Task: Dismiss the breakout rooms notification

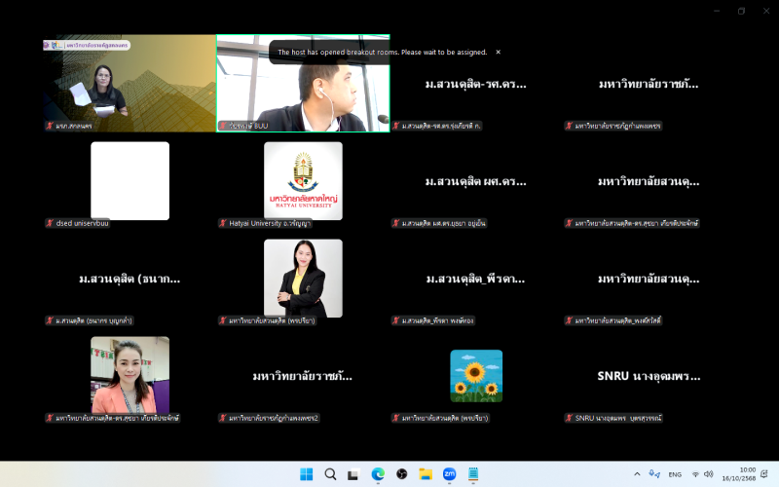Action: pos(498,52)
